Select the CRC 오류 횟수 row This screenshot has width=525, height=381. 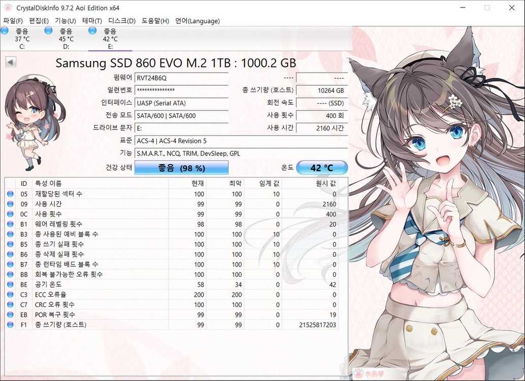(x=171, y=304)
